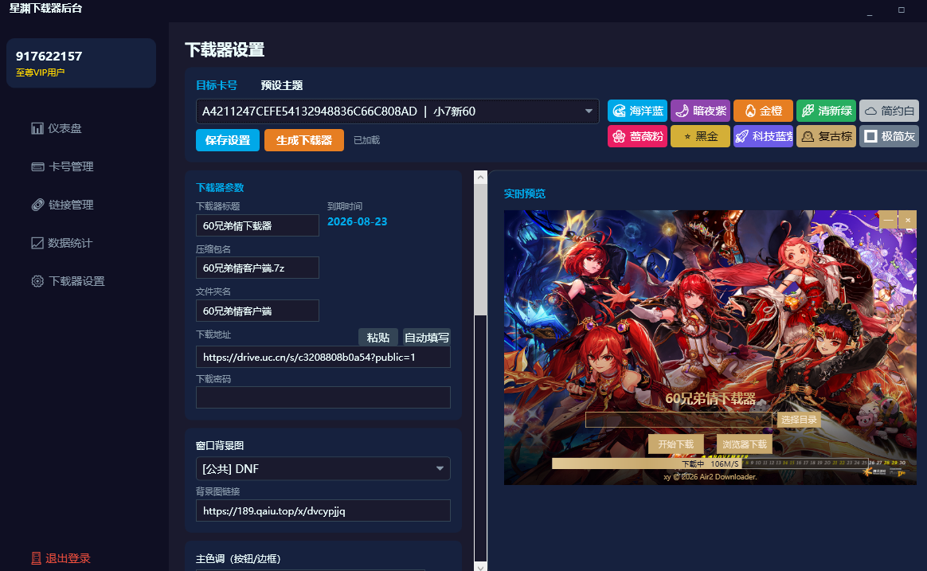Click 选择目录 in the live preview

[799, 420]
